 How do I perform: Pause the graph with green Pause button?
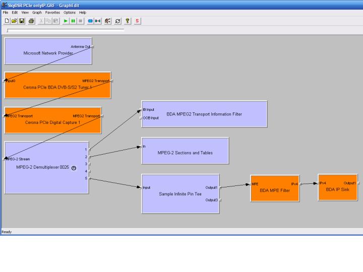point(73,21)
